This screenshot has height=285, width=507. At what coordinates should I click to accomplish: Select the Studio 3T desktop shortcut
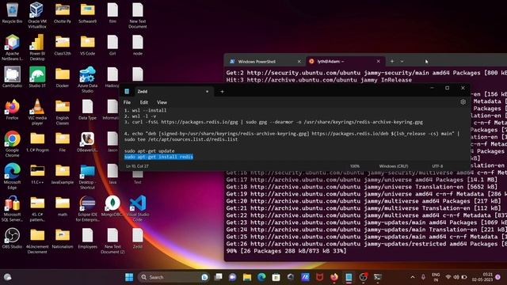click(37, 77)
